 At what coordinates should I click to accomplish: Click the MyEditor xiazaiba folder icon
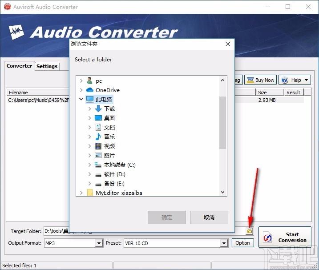coord(90,193)
